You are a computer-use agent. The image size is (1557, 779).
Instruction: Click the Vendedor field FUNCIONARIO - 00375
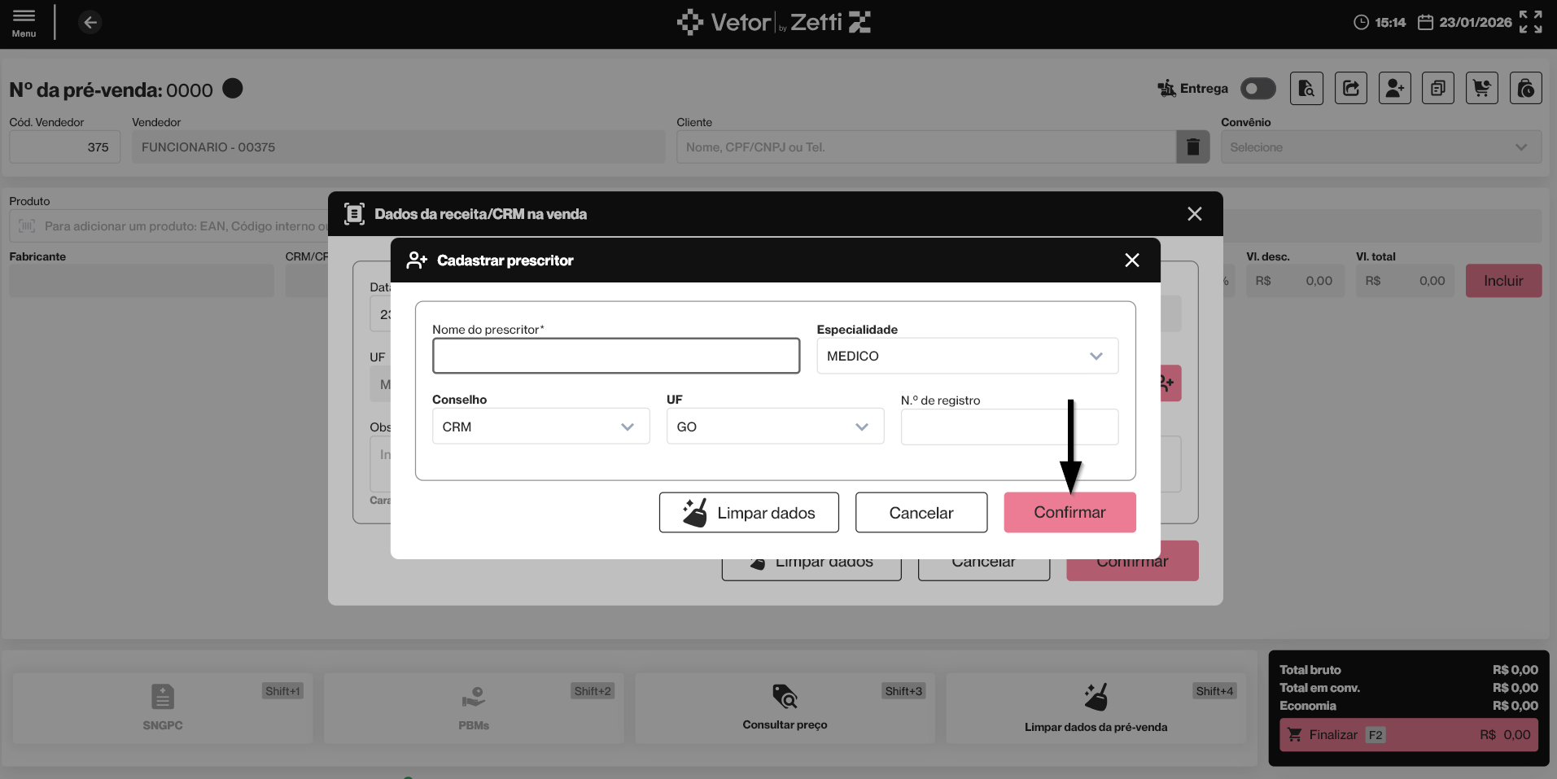399,147
